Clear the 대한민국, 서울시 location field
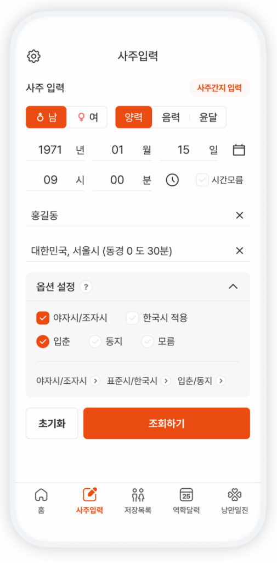 (x=239, y=251)
